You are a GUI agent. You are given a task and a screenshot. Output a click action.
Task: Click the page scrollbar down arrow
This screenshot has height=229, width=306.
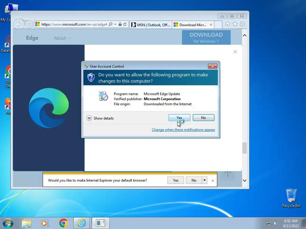(x=244, y=180)
